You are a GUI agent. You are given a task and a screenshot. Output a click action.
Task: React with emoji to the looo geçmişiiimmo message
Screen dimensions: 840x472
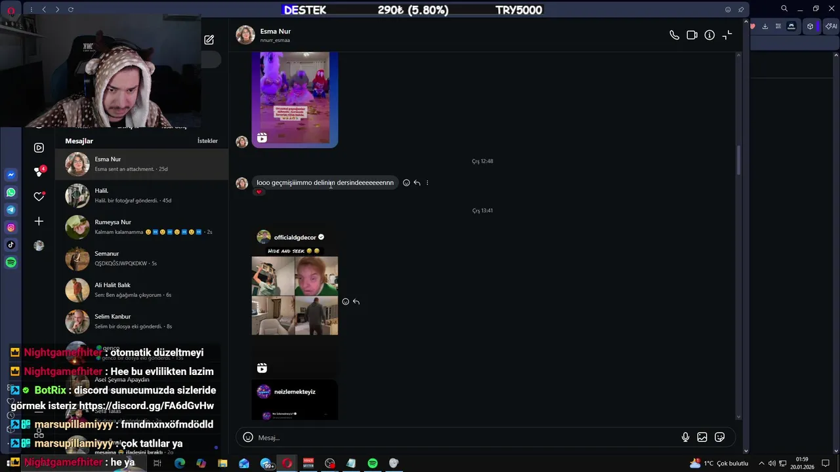coord(406,183)
